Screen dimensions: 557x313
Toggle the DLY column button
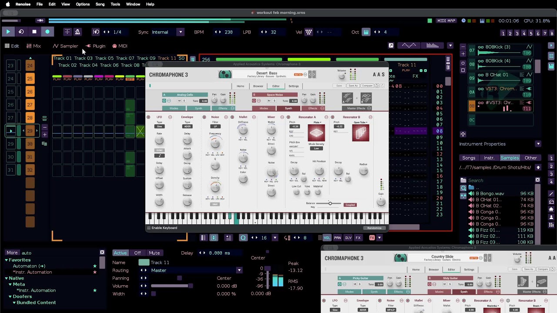(x=348, y=238)
